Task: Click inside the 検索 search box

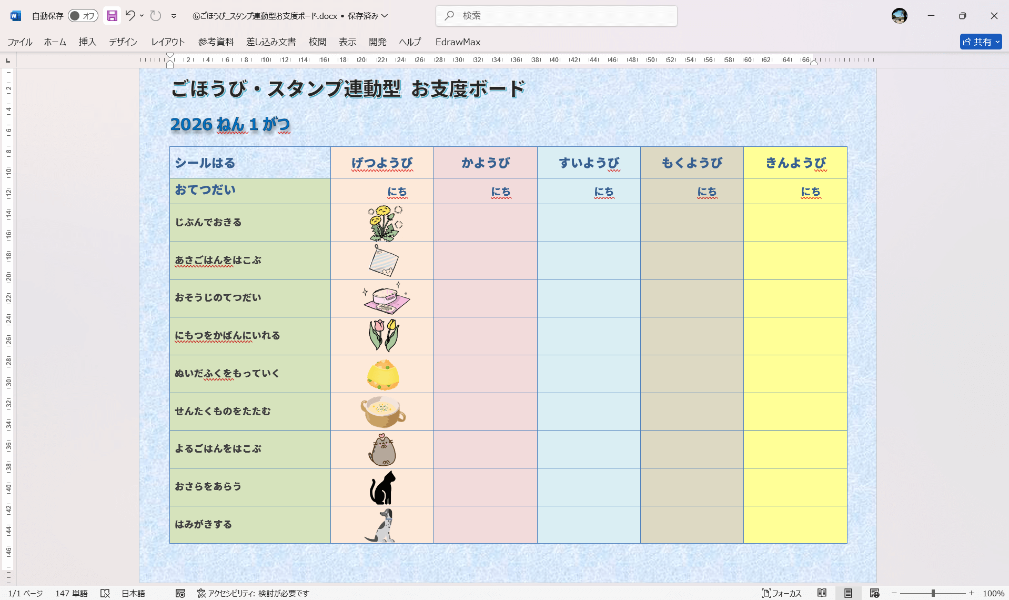Action: tap(556, 16)
